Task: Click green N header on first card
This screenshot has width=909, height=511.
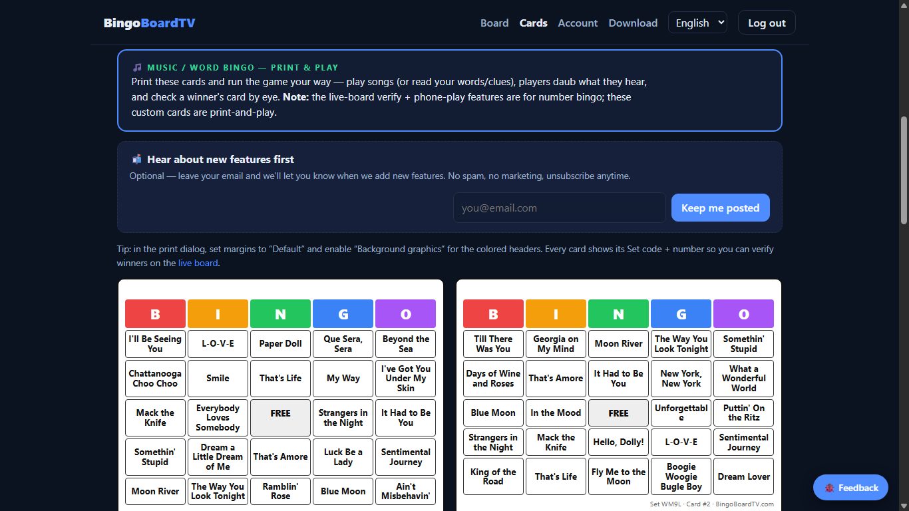Action: coord(280,314)
